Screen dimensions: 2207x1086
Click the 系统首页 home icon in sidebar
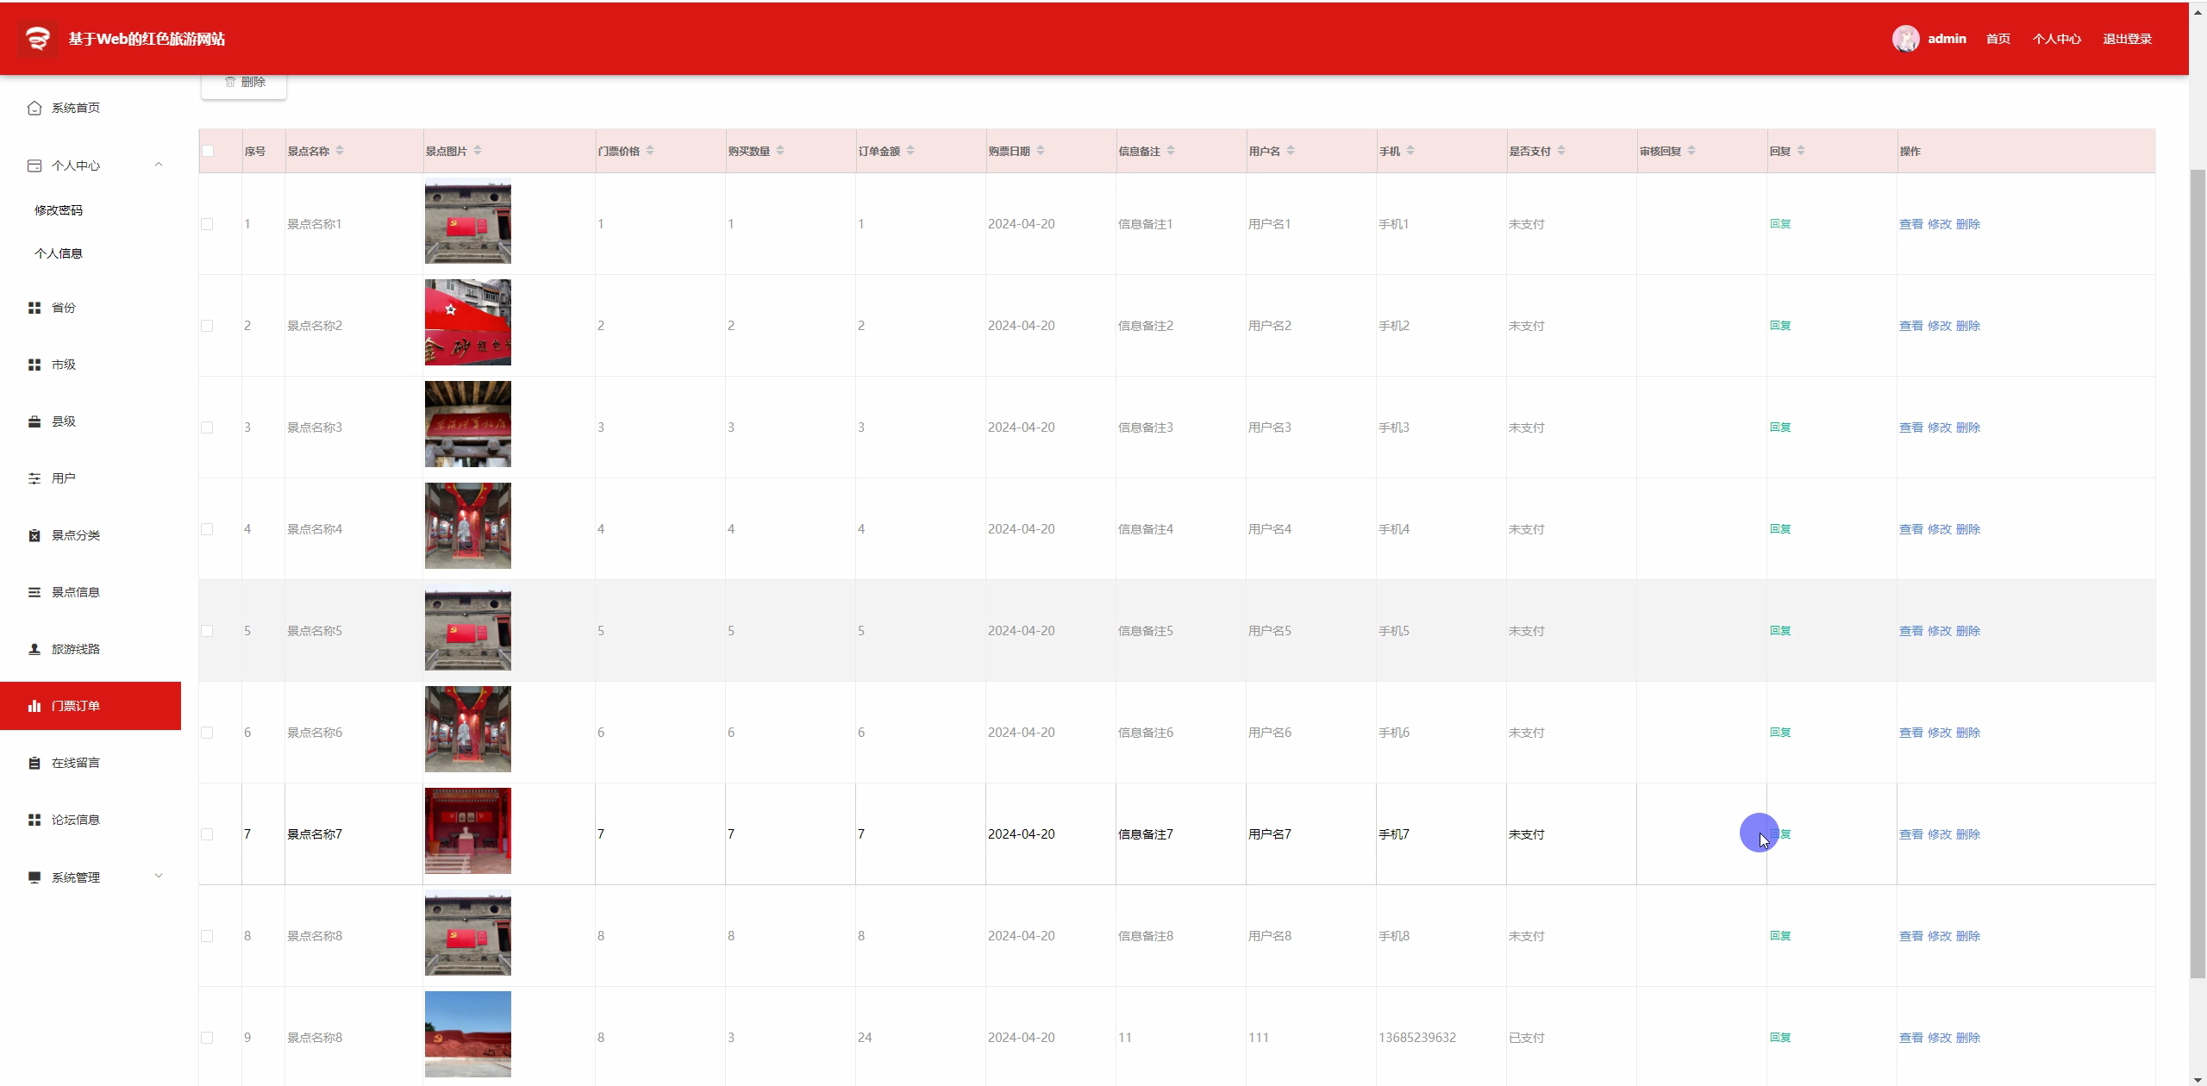point(34,108)
